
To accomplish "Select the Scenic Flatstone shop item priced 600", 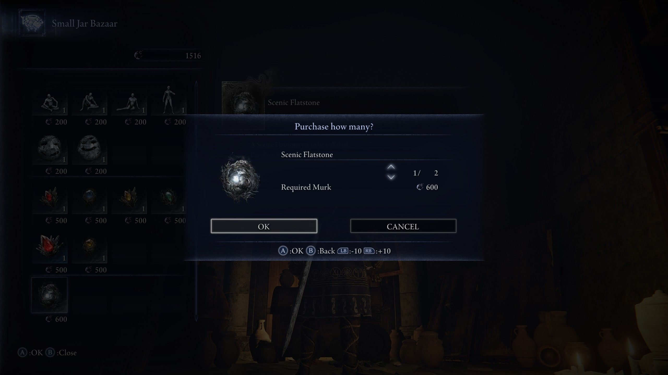I will pos(50,295).
